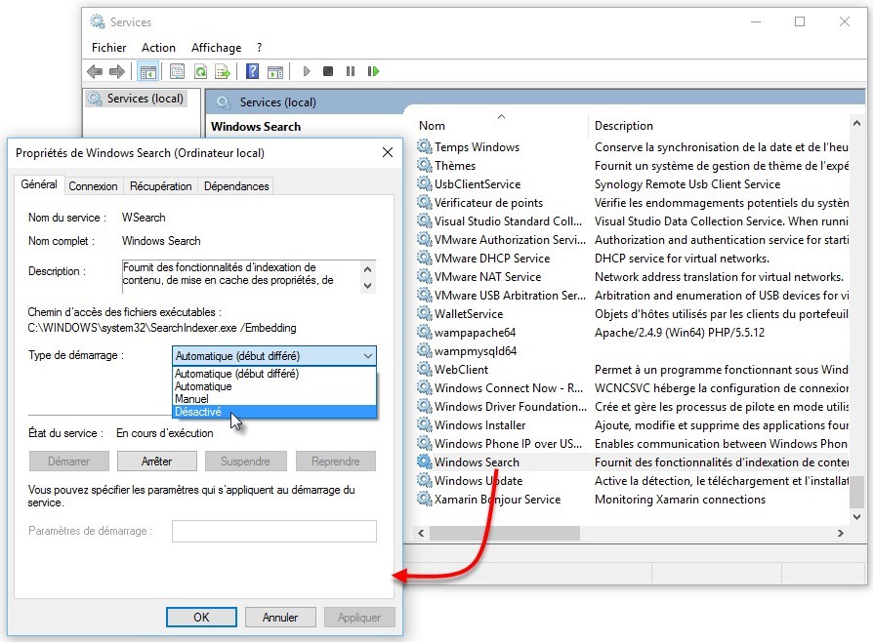Pause the service with the toolbar pause icon
This screenshot has height=642, width=873.
click(351, 71)
